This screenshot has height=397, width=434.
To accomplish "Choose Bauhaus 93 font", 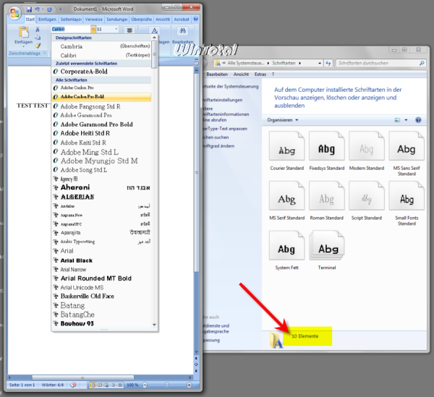I will (101, 323).
